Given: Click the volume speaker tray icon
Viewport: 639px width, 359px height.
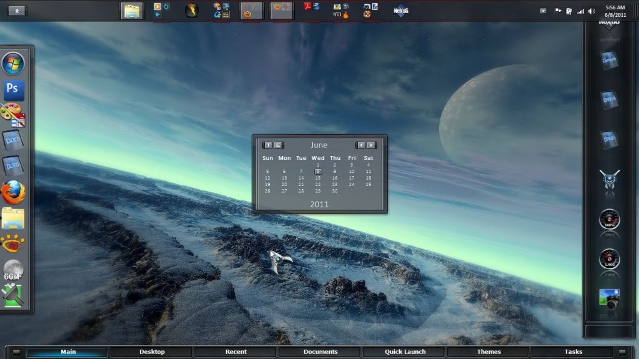Looking at the screenshot, I should pos(592,11).
